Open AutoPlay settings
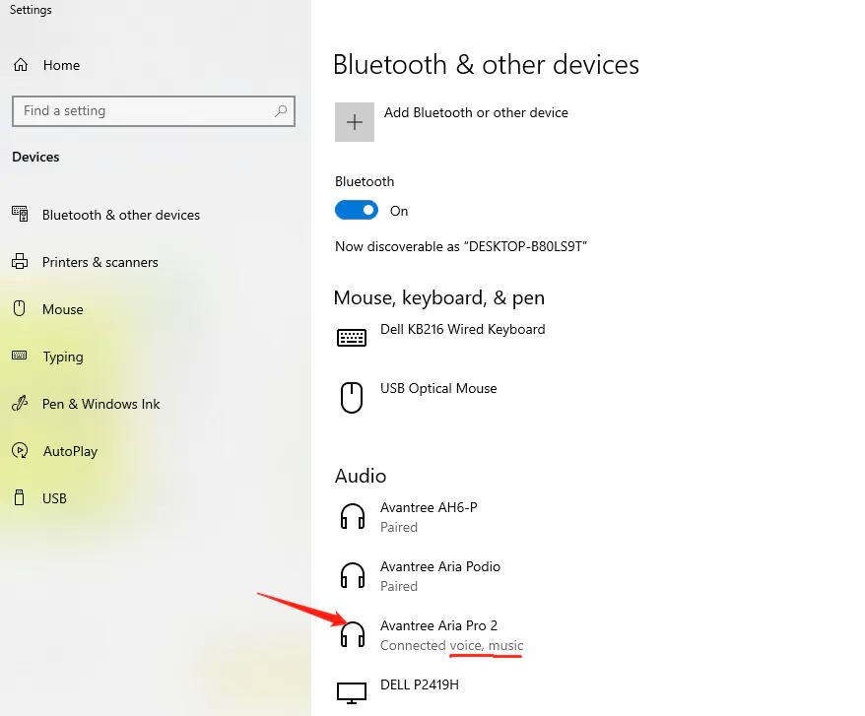This screenshot has height=716, width=865. click(70, 451)
